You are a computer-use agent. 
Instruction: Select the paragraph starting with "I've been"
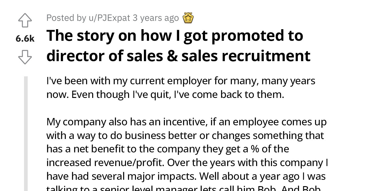click(181, 87)
